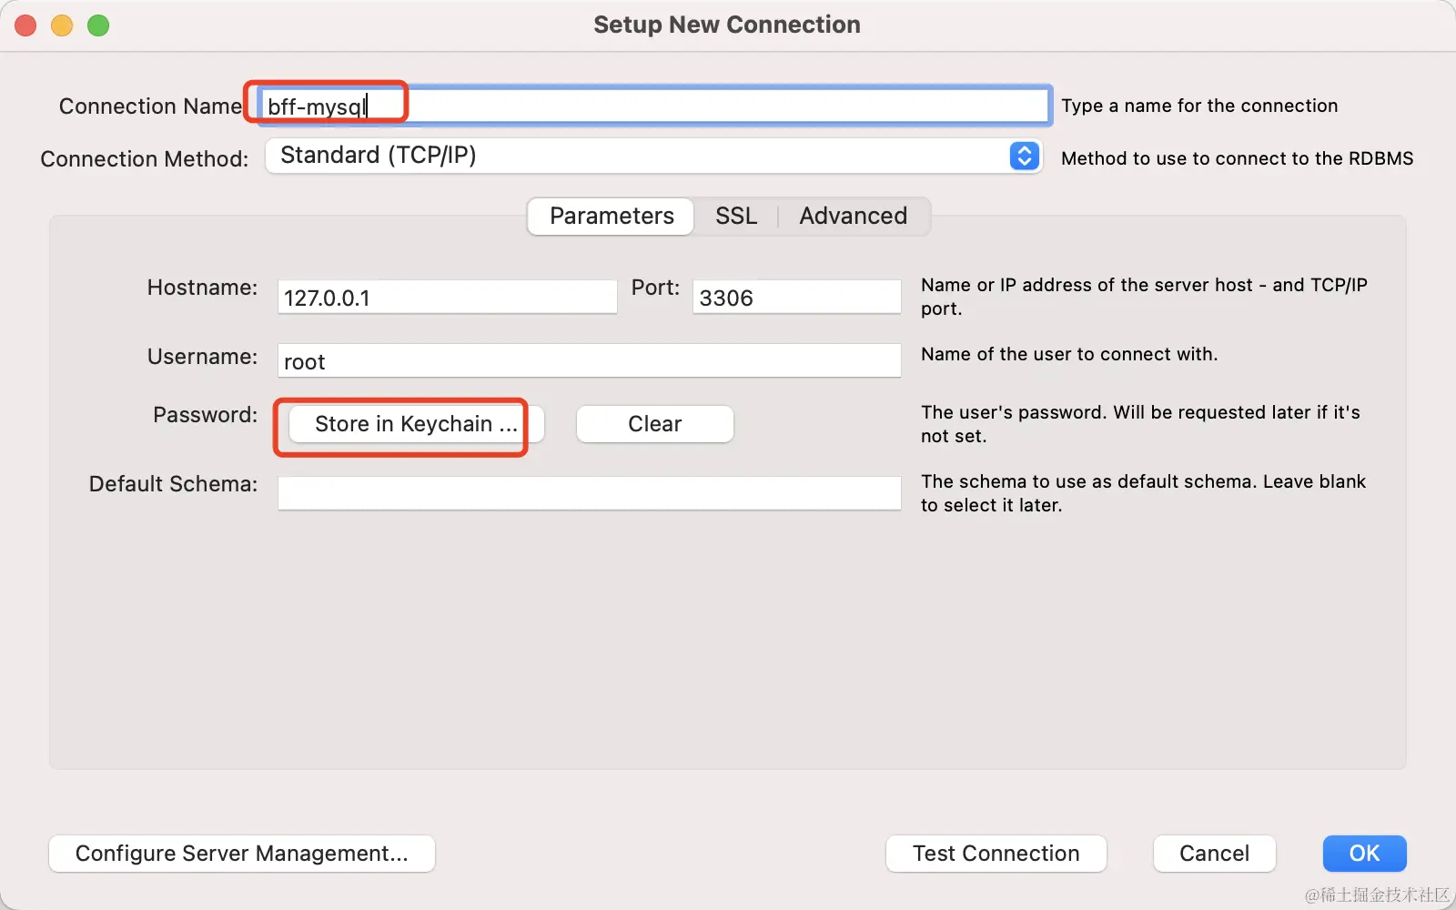Open the Standard (TCP/IP) method dropdown

(637, 156)
